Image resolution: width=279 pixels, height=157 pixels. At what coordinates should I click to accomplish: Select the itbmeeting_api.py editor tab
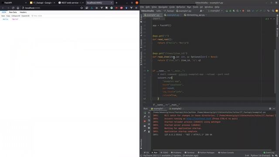(195, 15)
